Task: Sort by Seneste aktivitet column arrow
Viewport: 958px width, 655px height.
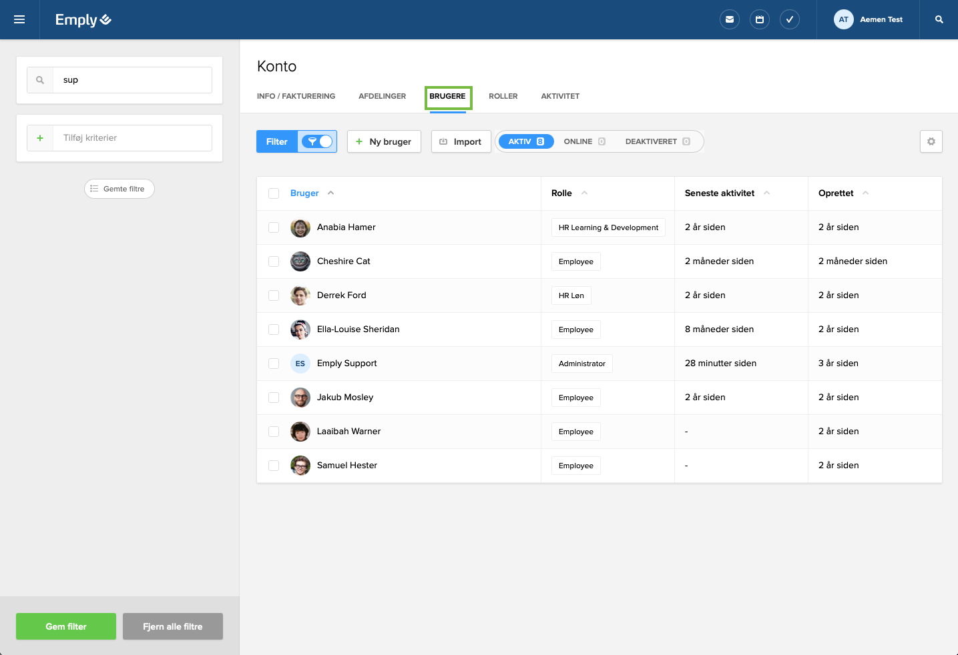Action: [766, 193]
